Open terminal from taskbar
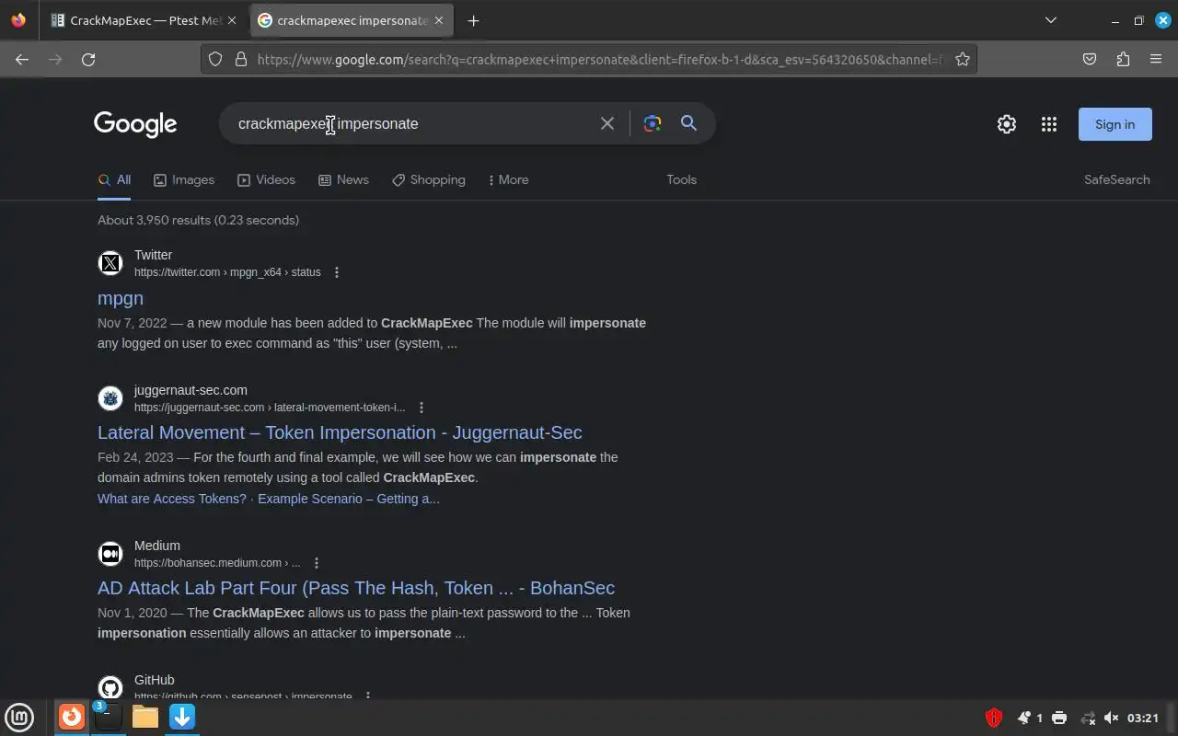Image resolution: width=1178 pixels, height=736 pixels. point(108,717)
